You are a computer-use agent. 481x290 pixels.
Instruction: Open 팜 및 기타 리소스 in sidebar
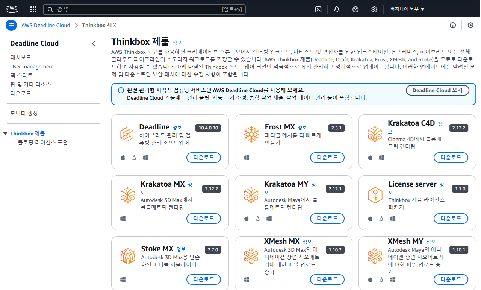coord(30,84)
